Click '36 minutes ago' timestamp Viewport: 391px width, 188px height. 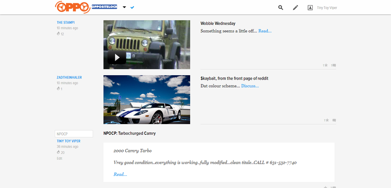pos(67,146)
